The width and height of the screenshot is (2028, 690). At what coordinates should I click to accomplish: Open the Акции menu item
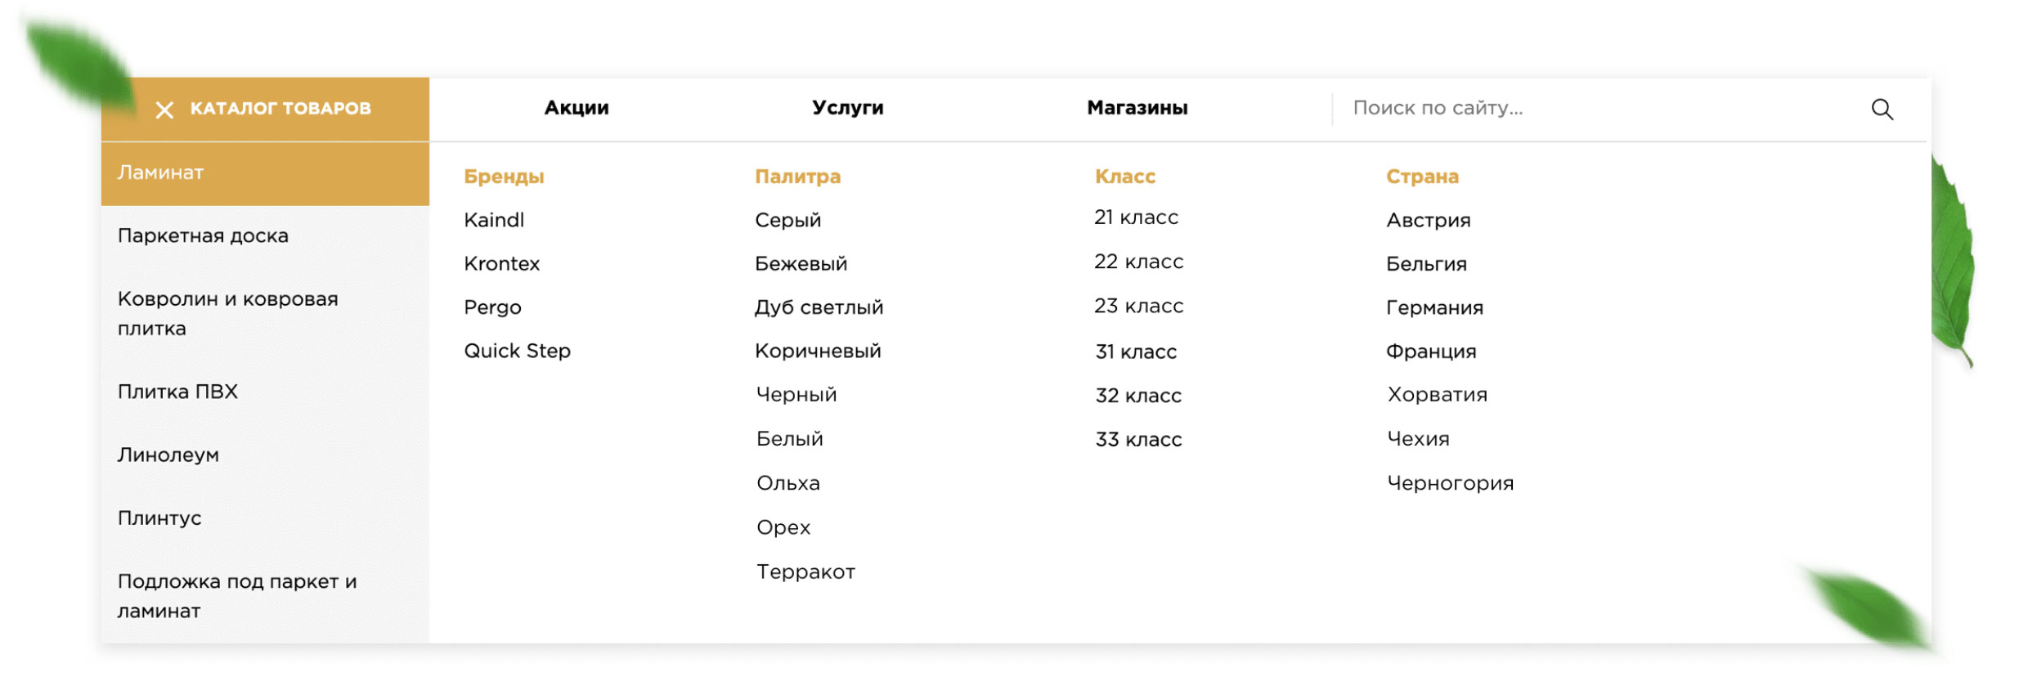coord(577,108)
